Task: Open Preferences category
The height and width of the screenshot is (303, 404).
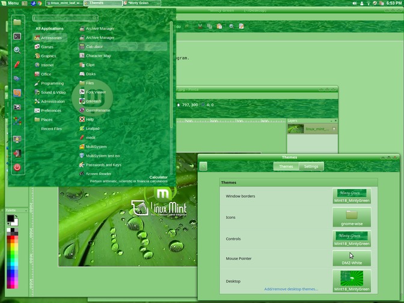Action: [47, 110]
